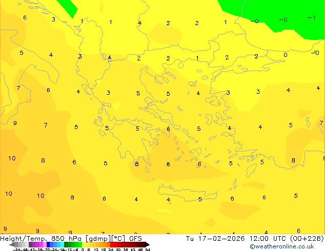Click the dark maroon right arrow end of scale
The image size is (325, 251).
click(x=148, y=244)
